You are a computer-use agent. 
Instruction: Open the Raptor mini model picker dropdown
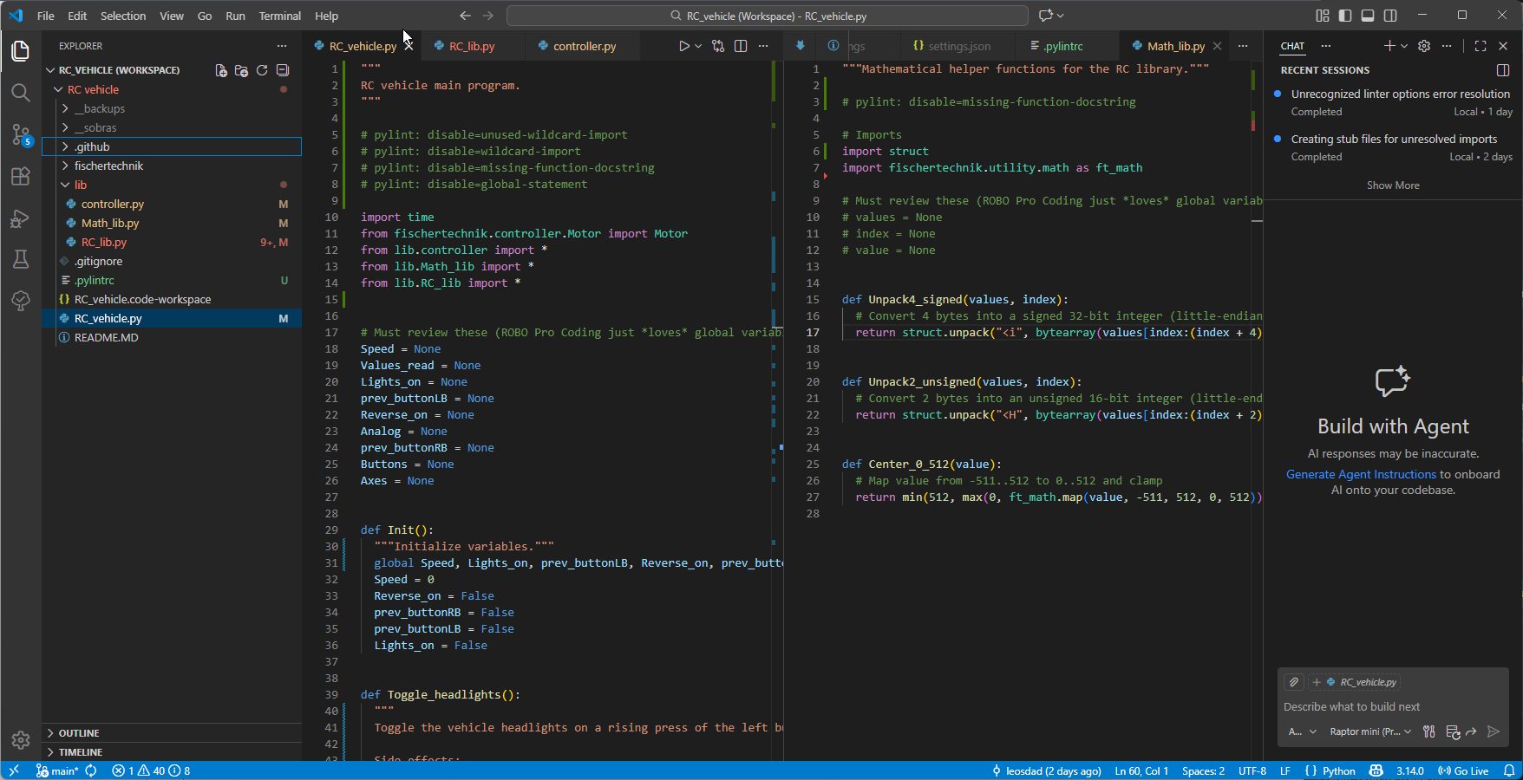[x=1370, y=731]
